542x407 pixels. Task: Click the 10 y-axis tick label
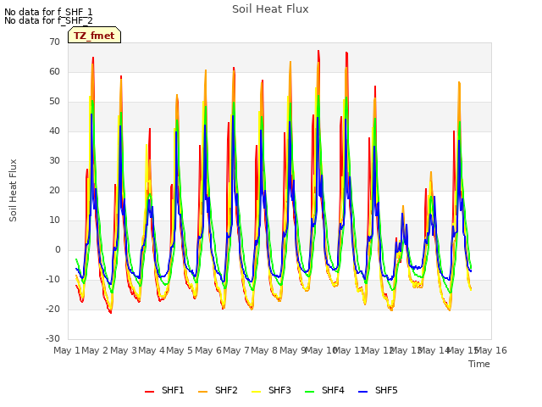point(54,220)
